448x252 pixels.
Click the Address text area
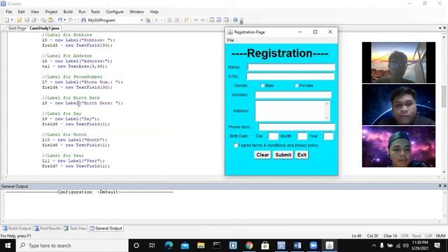[293, 111]
